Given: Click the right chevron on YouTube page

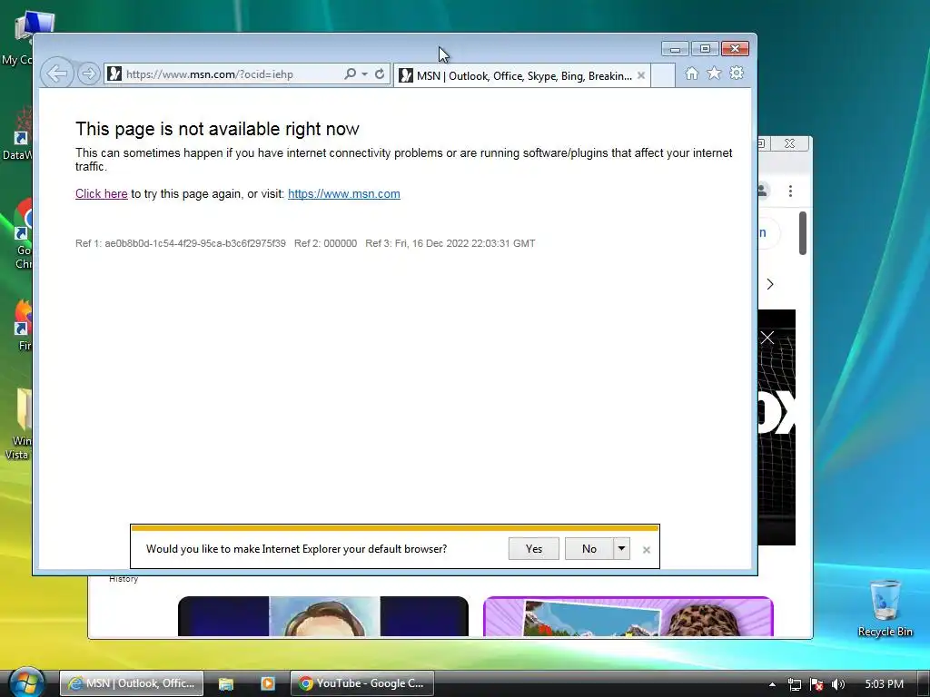Looking at the screenshot, I should click(770, 284).
